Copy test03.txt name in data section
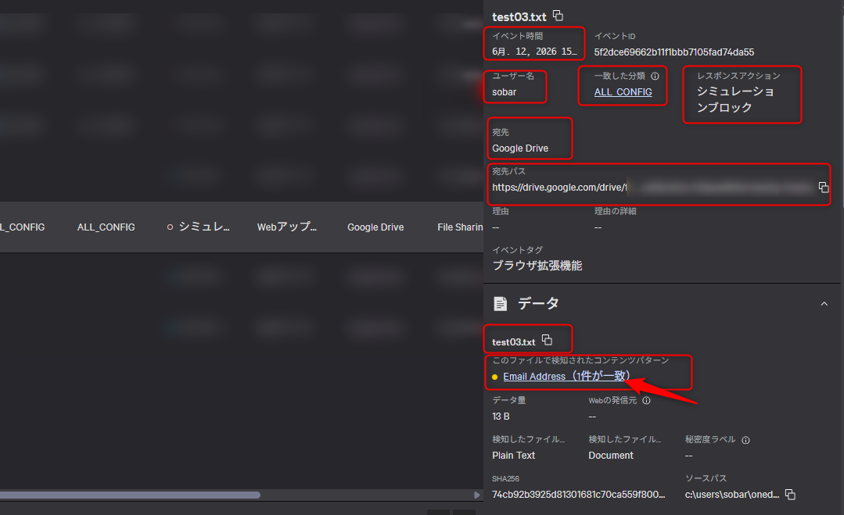Viewport: 844px width, 515px height. (x=547, y=340)
